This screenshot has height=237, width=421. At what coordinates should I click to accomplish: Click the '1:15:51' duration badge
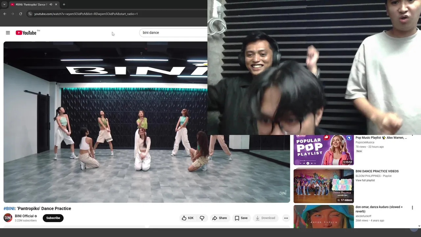348,162
